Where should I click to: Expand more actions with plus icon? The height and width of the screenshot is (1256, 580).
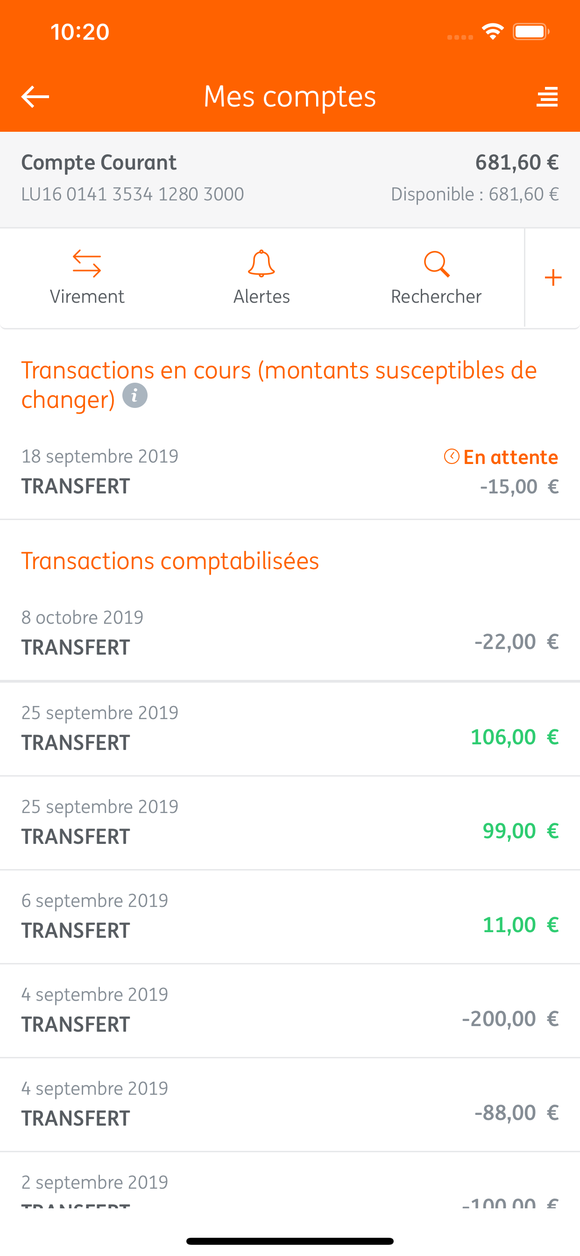pyautogui.click(x=553, y=278)
